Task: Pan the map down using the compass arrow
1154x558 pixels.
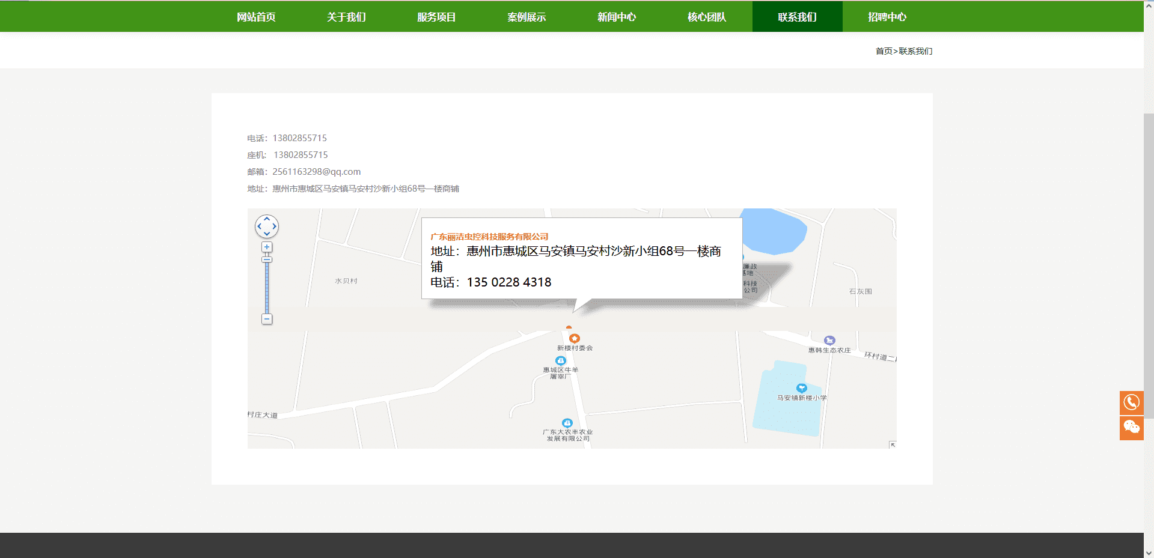Action: coord(267,234)
